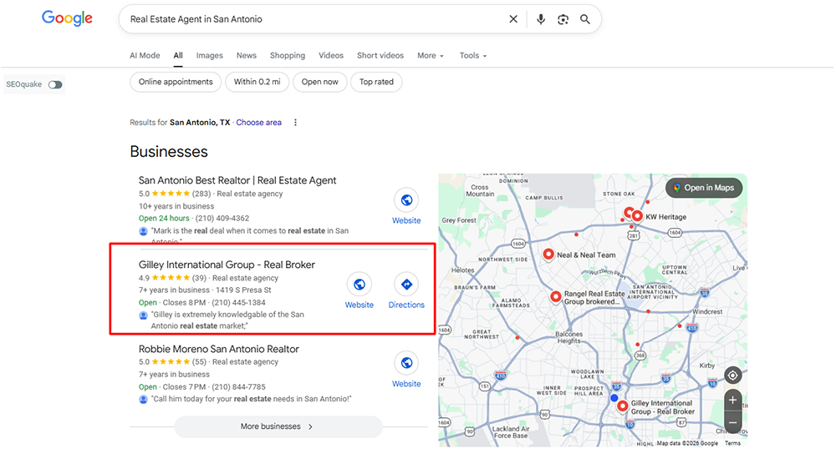836x459 pixels.
Task: Apply the Online appointments filter
Action: [x=176, y=82]
